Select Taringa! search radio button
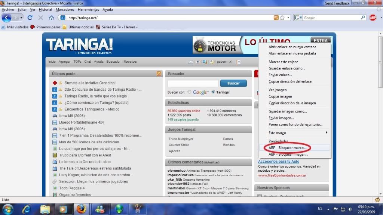This screenshot has height=215, width=383. (213, 92)
